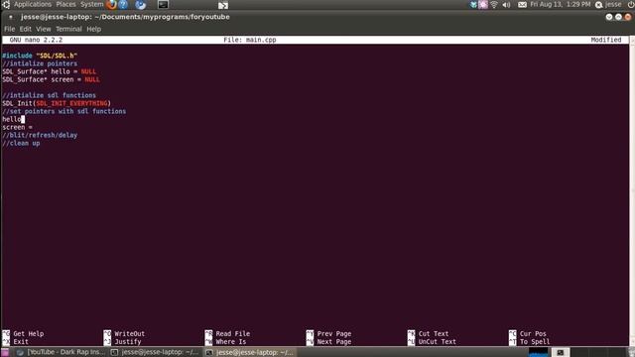The width and height of the screenshot is (635, 357).
Task: Click the teal tray icon in system tray
Action: tap(473, 4)
